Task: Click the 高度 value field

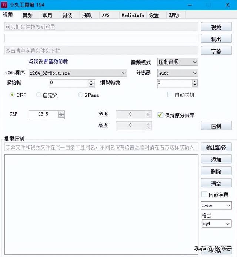Action: pos(131,126)
